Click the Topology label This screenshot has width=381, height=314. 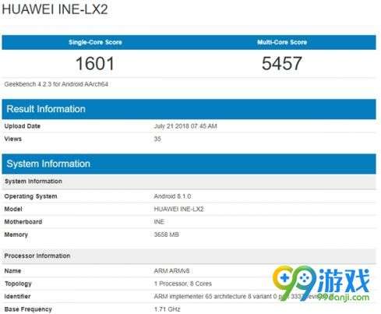(18, 284)
